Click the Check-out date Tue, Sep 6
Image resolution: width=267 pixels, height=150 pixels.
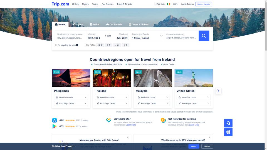[x=122, y=38]
